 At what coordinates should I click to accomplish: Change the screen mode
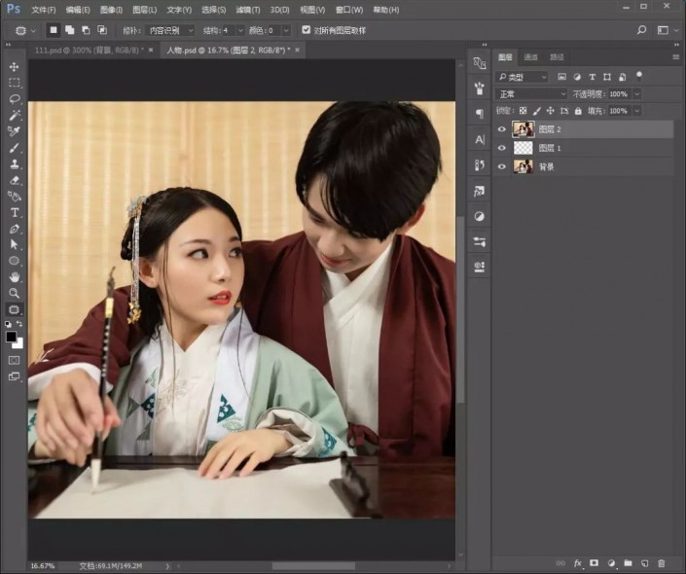coord(14,377)
